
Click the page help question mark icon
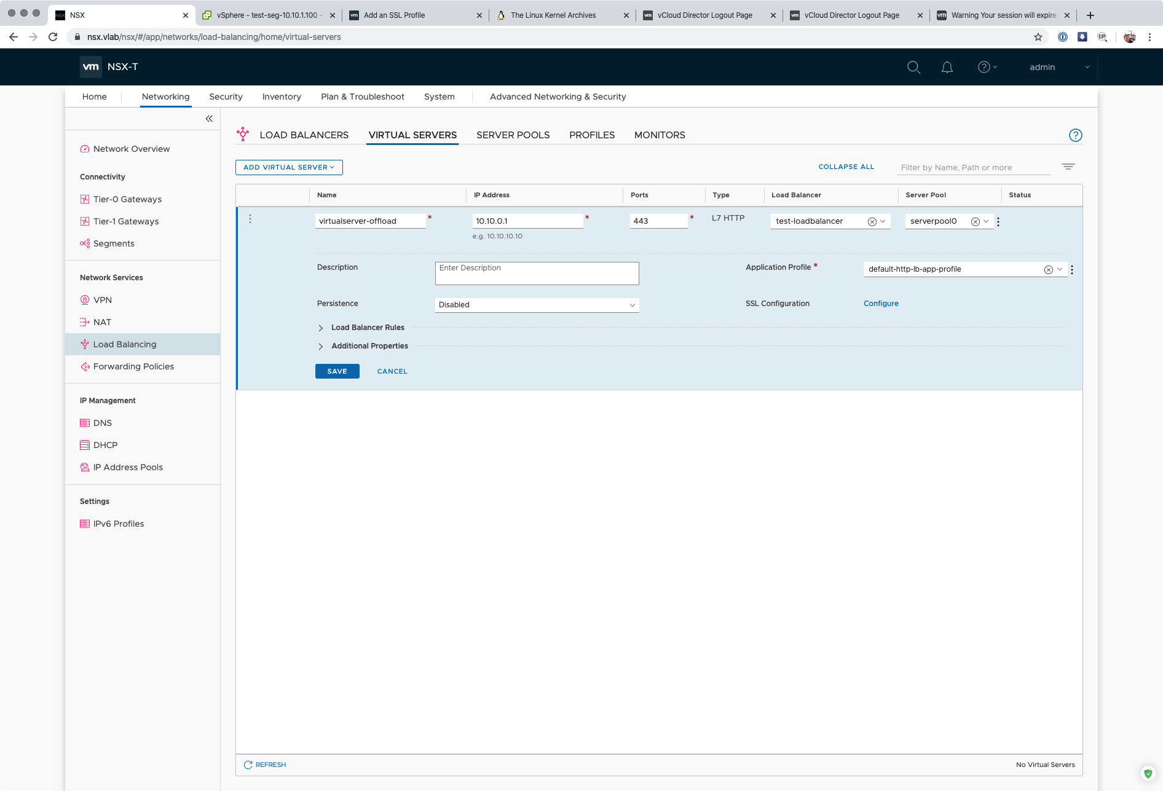(1075, 135)
